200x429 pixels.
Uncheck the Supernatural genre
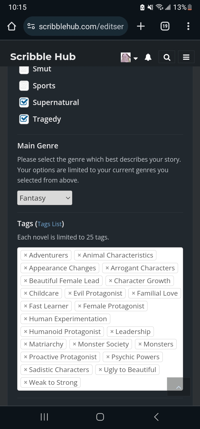24,102
